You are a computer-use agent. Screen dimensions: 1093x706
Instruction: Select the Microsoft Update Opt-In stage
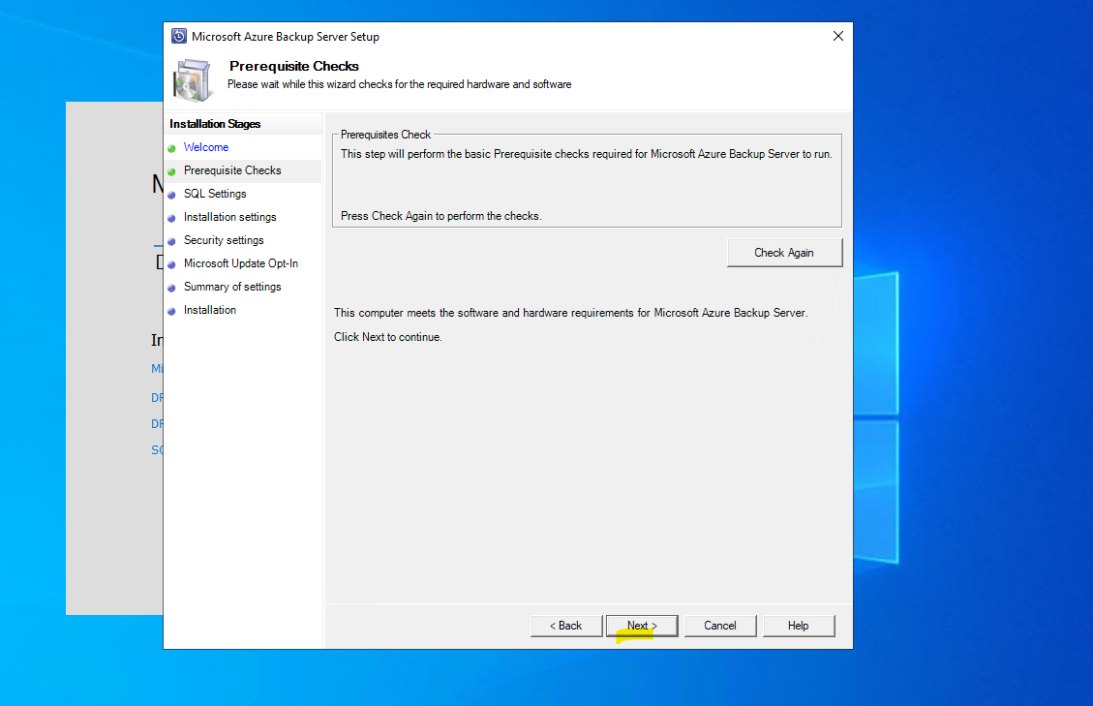(241, 263)
